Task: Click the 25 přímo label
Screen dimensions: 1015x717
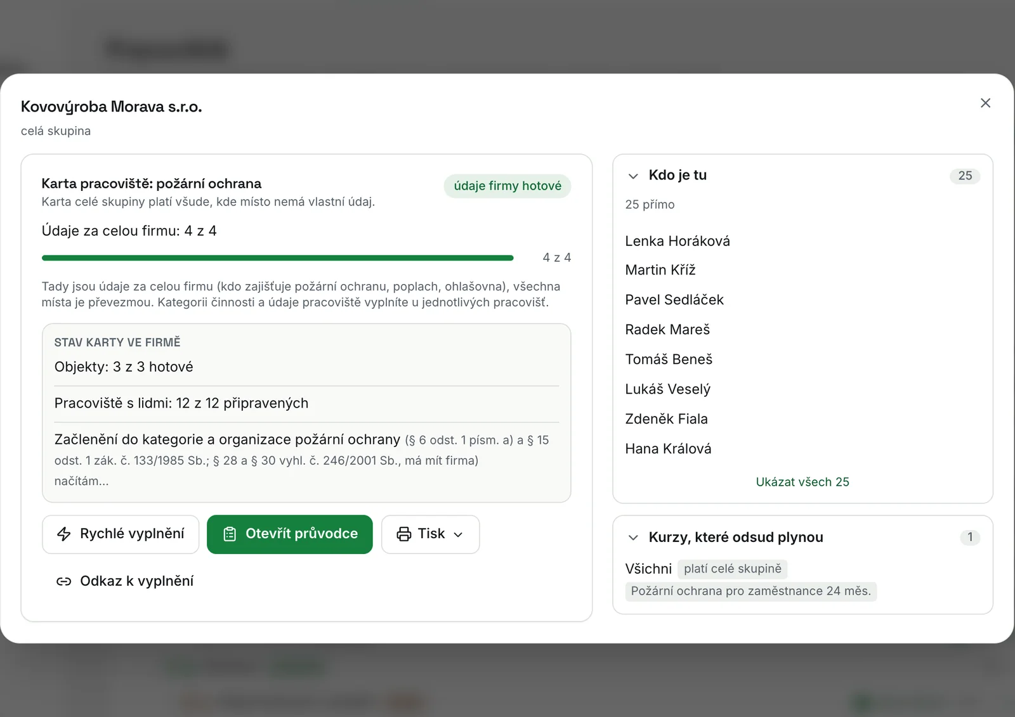Action: [x=650, y=205]
